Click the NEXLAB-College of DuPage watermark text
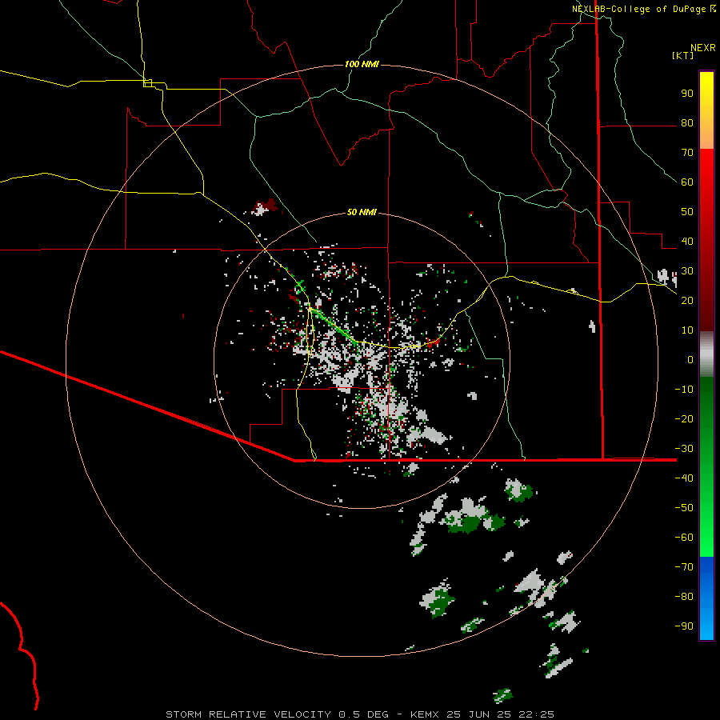The width and height of the screenshot is (720, 720). [x=643, y=9]
